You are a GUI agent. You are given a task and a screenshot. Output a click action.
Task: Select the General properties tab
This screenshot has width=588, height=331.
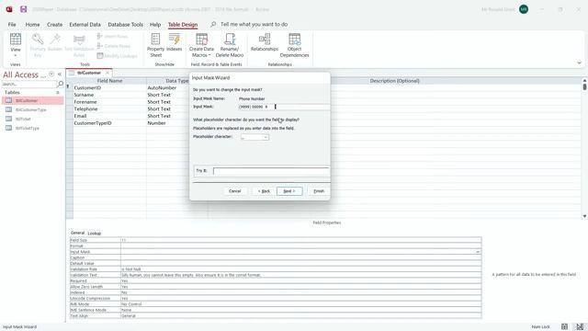[77, 233]
